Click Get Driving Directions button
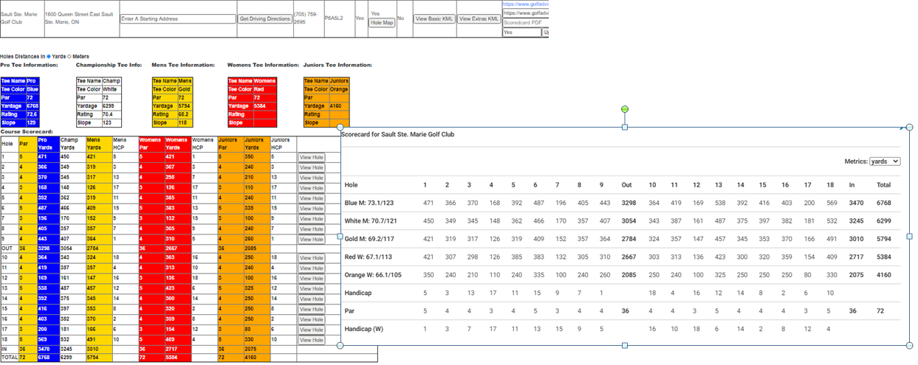The width and height of the screenshot is (918, 365). 265,18
